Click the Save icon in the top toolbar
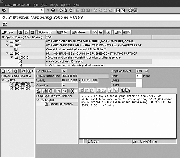The height and width of the screenshot is (158, 180). (x=53, y=10)
